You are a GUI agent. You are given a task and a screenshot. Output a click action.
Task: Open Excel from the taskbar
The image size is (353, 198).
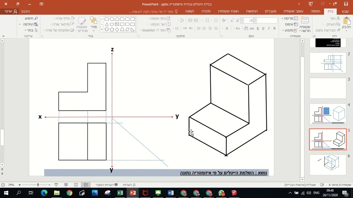coord(120,193)
